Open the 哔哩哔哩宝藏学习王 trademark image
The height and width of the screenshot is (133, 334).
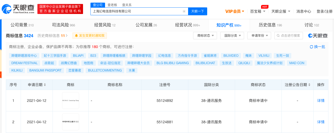[71, 122]
